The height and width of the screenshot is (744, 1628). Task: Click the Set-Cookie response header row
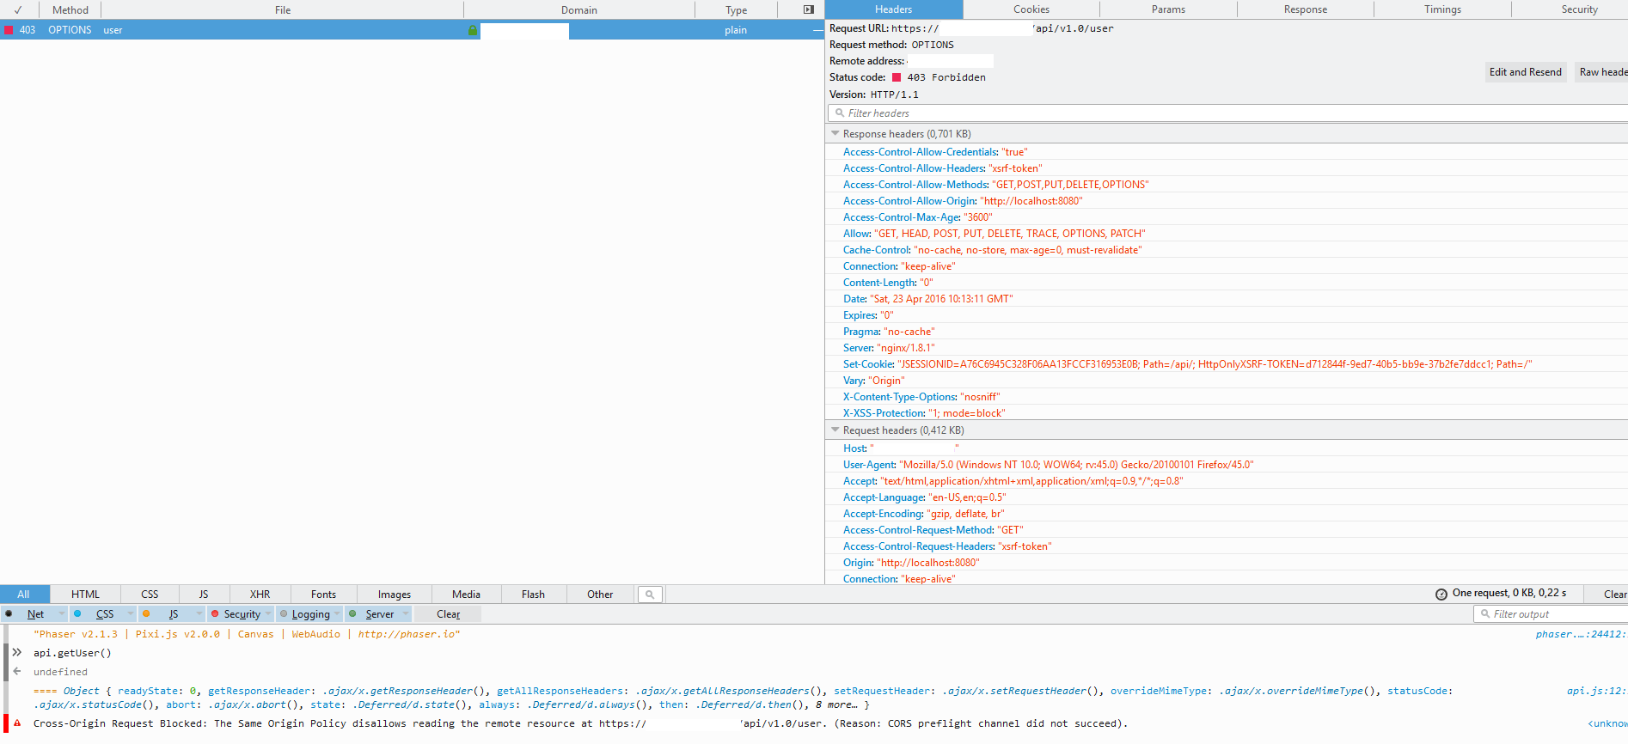pyautogui.click(x=1227, y=364)
